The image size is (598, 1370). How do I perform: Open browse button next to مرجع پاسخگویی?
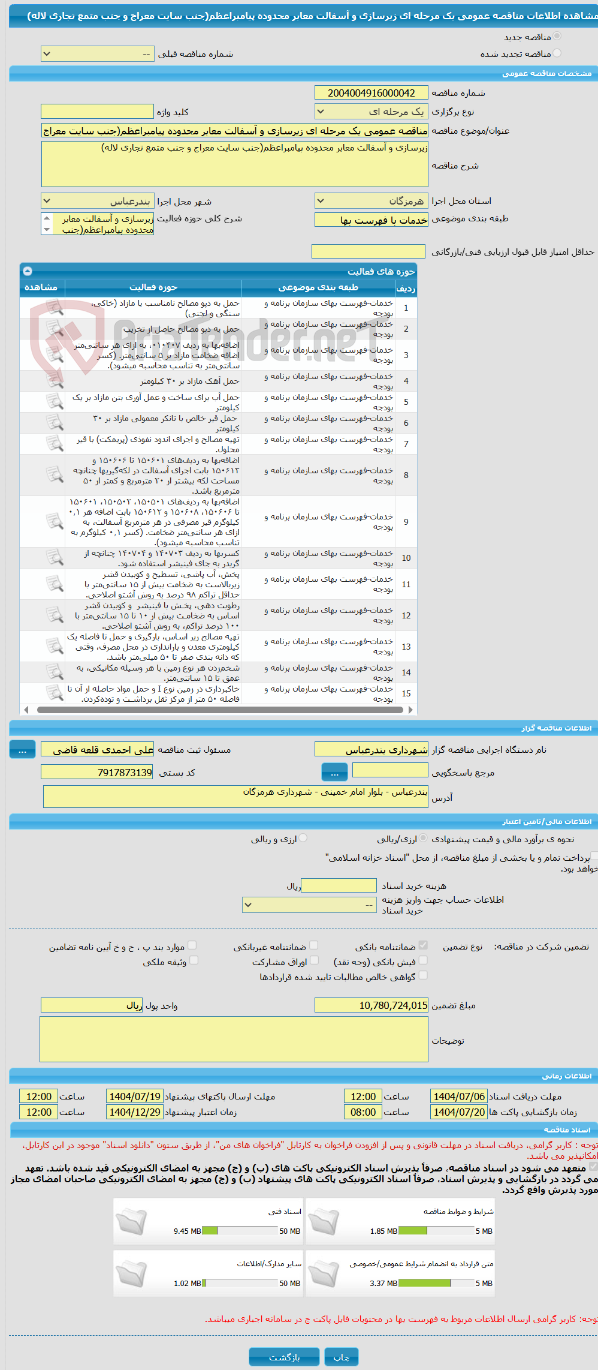tap(334, 773)
